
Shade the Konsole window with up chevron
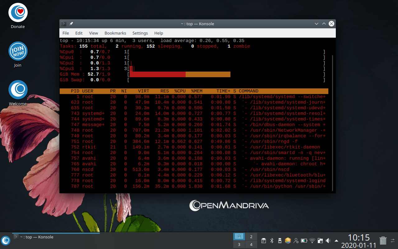323,24
